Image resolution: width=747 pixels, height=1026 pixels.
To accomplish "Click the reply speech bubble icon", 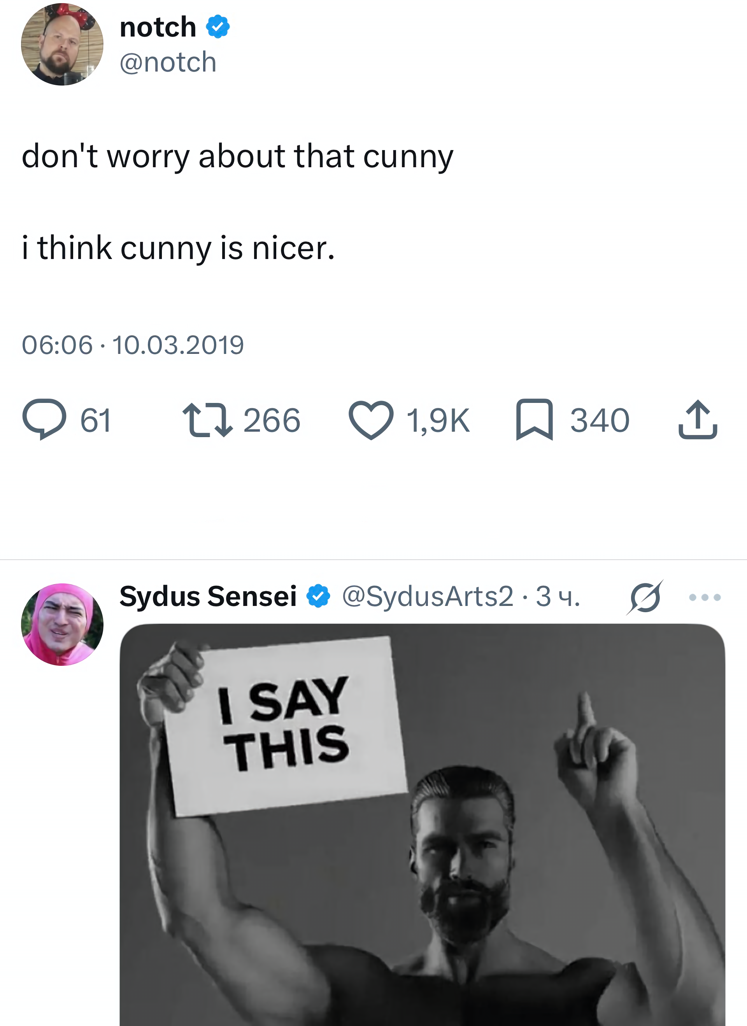I will tap(44, 419).
